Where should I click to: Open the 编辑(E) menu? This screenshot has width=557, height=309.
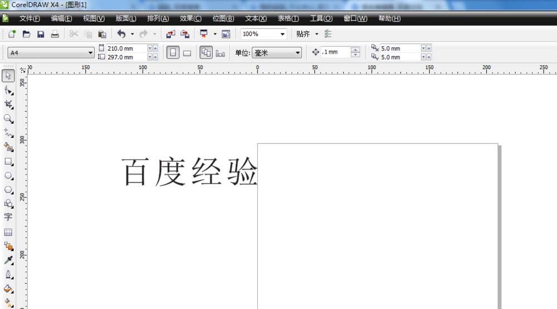[x=61, y=18]
